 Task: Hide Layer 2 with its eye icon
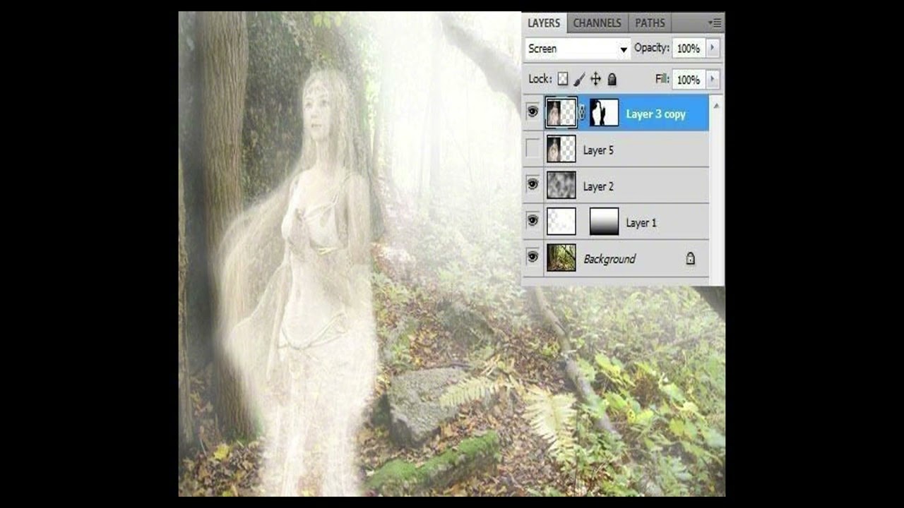[x=533, y=185]
